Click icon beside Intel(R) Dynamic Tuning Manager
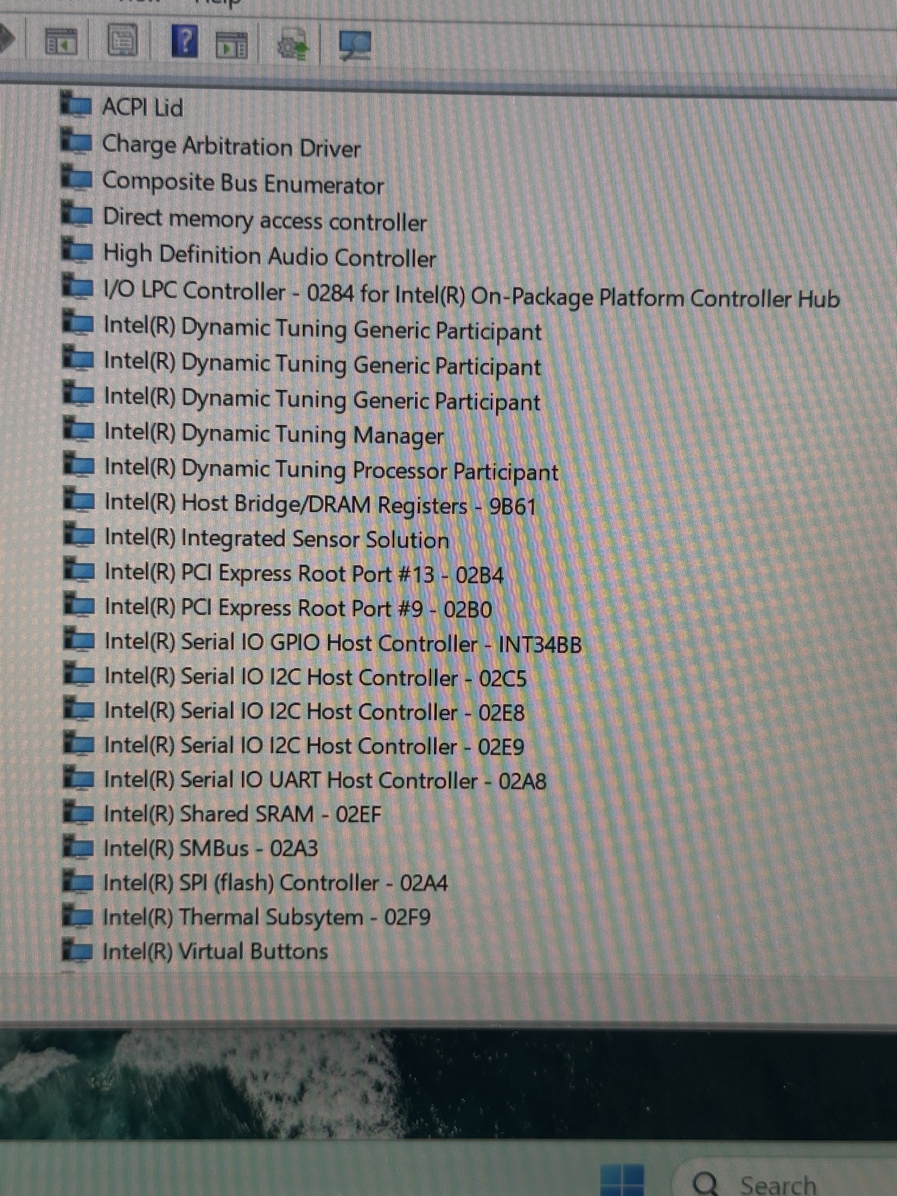Image resolution: width=897 pixels, height=1196 pixels. tap(78, 429)
